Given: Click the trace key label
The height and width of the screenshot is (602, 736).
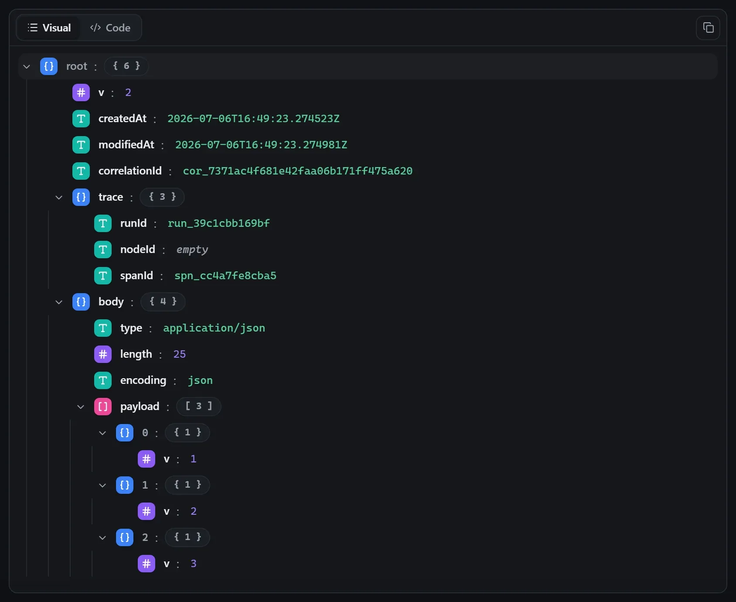Looking at the screenshot, I should click(x=111, y=197).
